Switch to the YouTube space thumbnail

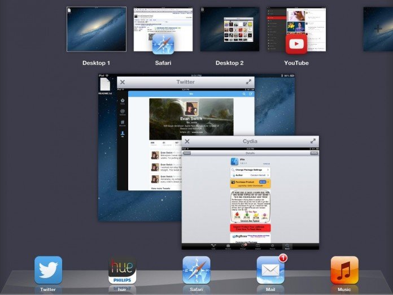point(296,29)
